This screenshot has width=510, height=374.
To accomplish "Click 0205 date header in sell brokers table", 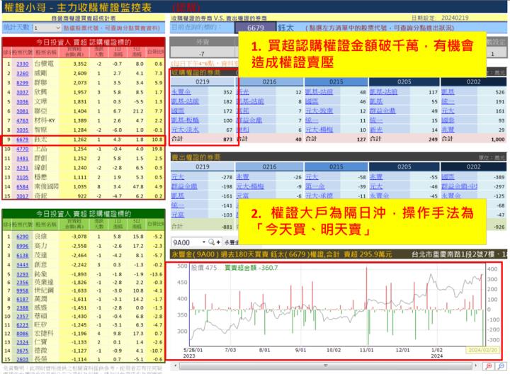I will [x=404, y=167].
